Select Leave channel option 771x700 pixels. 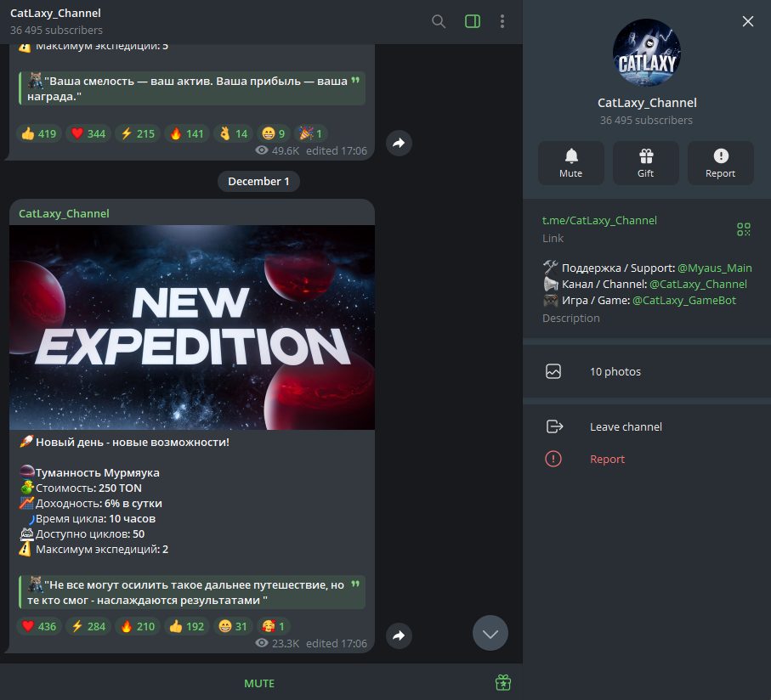pos(626,426)
